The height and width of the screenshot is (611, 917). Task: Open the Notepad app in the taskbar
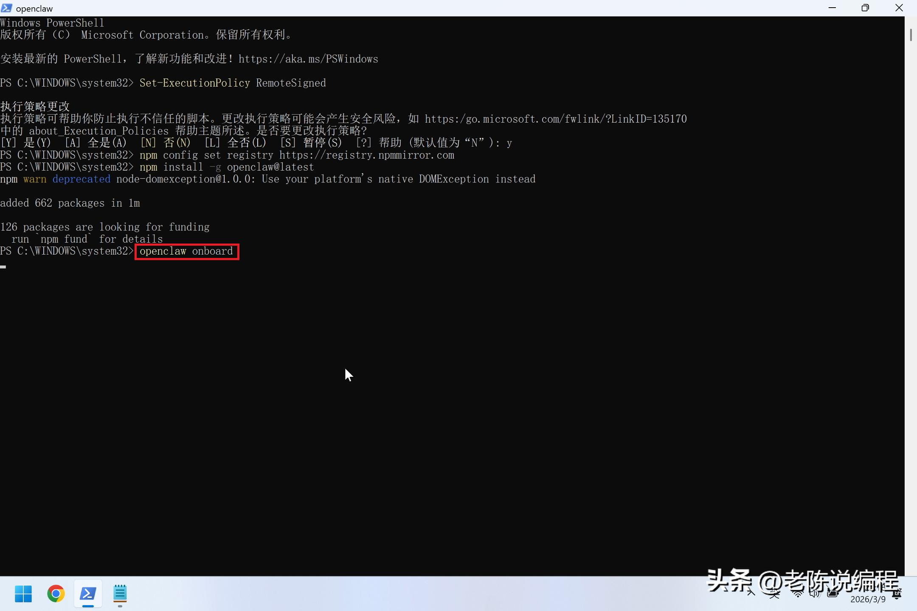coord(120,594)
